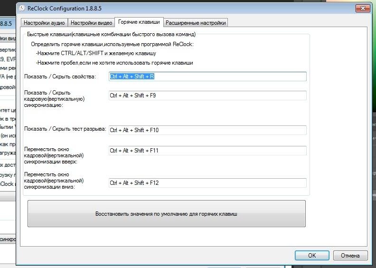This screenshot has width=376, height=268.
Task: Select the Ctrl + Alt + Shift + F10 field
Action: (207, 130)
